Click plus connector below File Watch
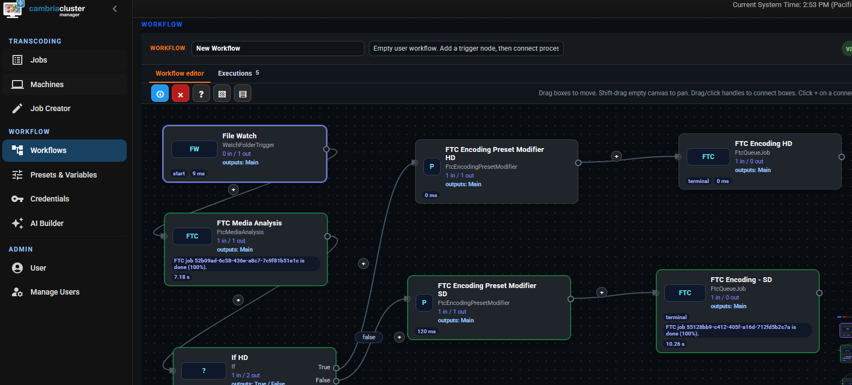The image size is (852, 385). [233, 190]
